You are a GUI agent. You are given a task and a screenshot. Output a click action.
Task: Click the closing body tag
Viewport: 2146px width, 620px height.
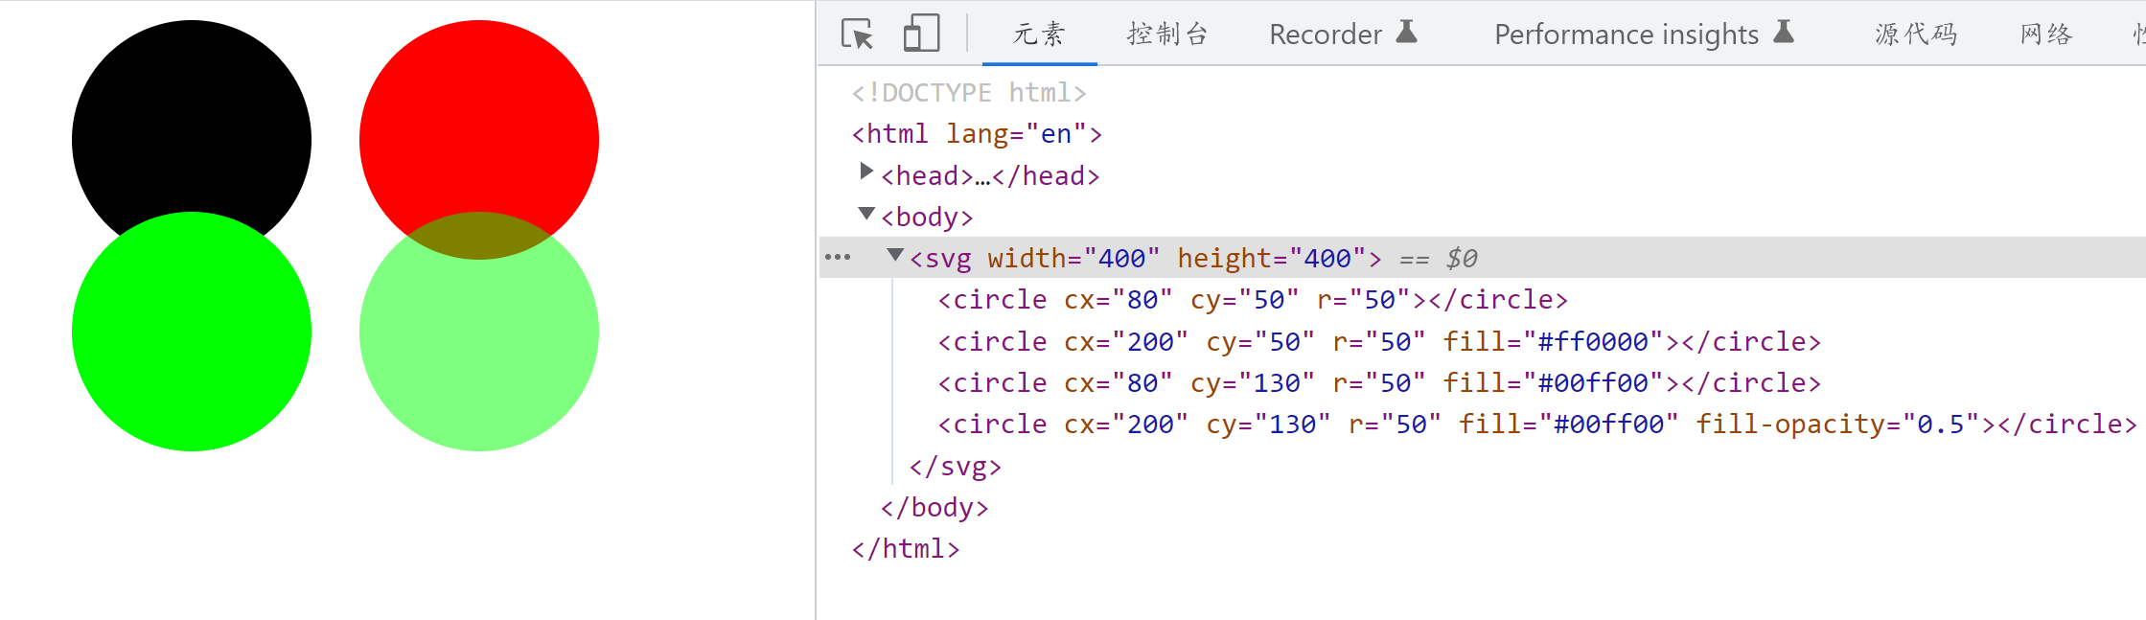935,508
